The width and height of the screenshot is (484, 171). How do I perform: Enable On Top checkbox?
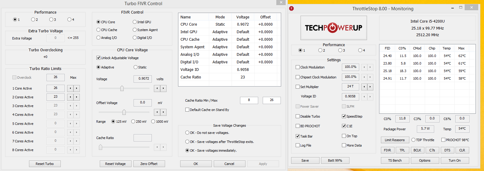click(x=344, y=136)
